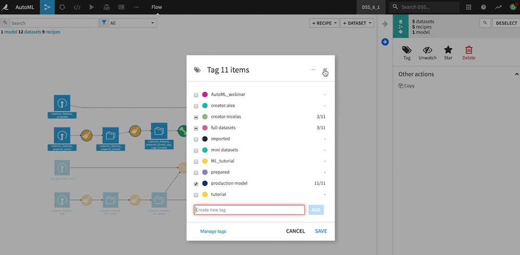
Task: Check the creator:alex tag checkbox
Action: click(x=196, y=106)
